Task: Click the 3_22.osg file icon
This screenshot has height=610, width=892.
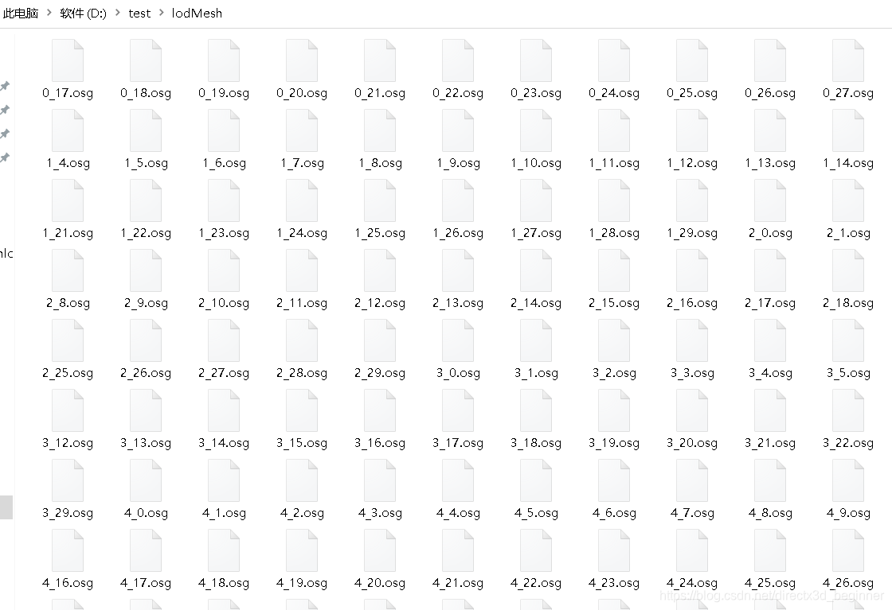Action: coord(848,410)
